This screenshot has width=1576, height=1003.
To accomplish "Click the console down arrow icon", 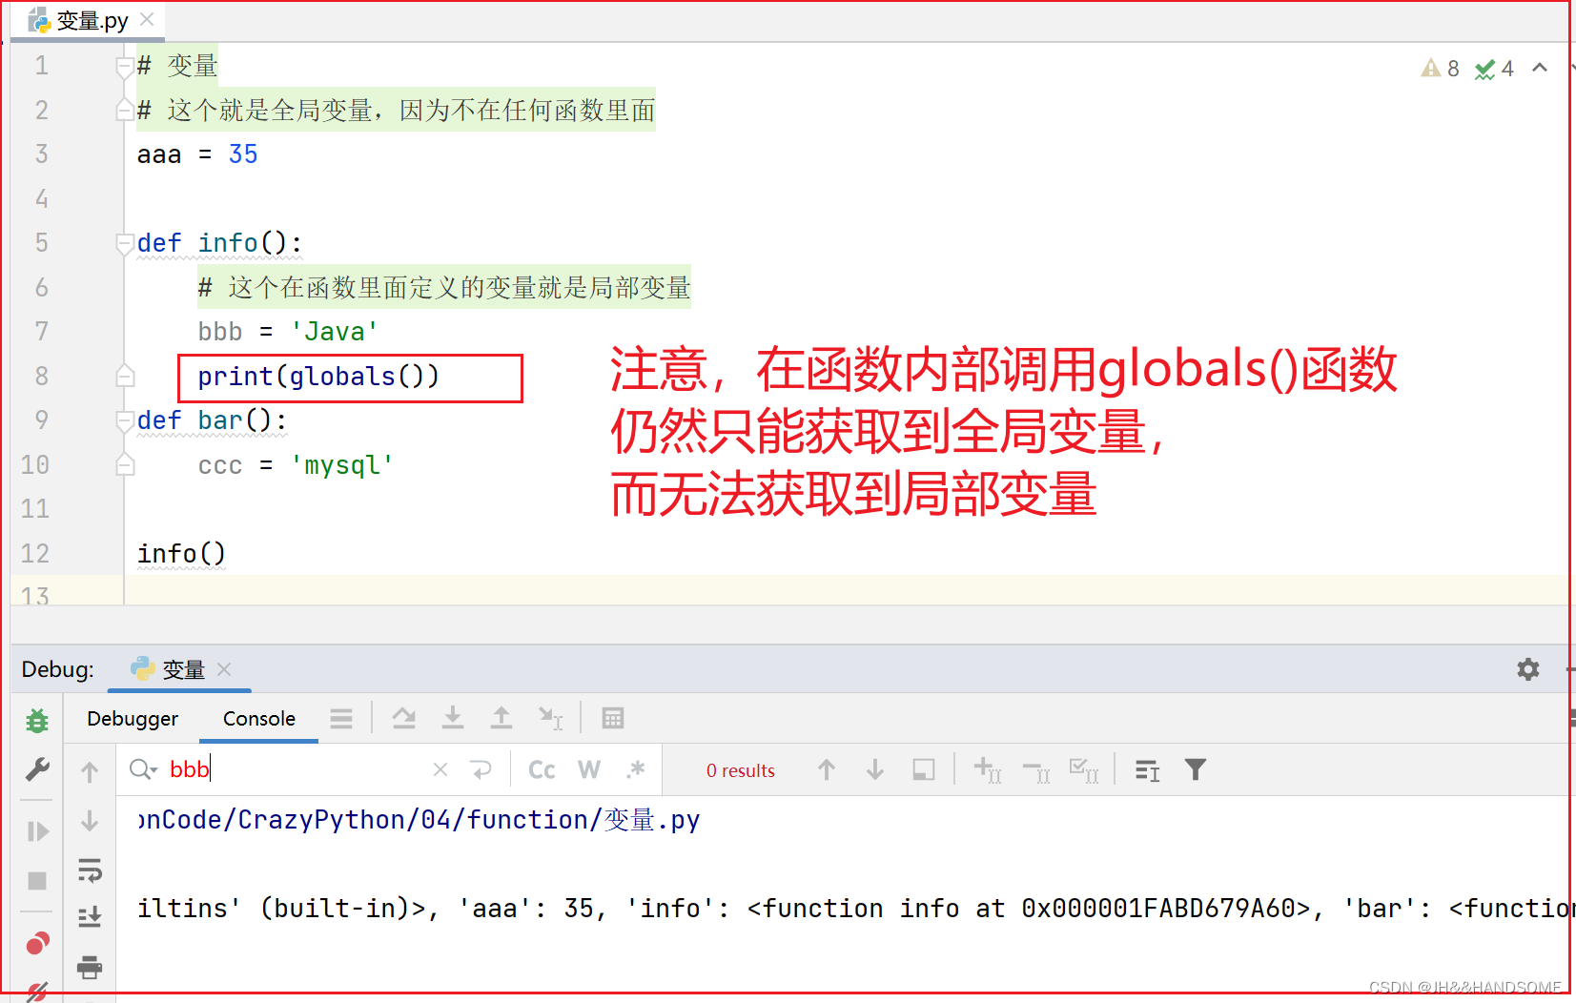I will 90,821.
